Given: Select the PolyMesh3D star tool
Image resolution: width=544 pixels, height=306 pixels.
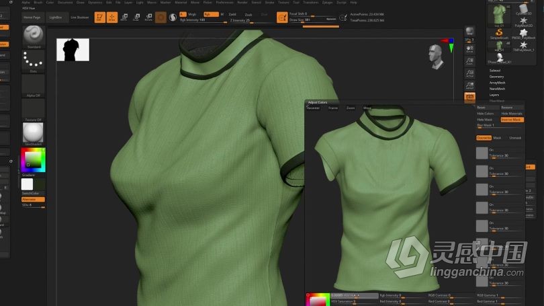Looking at the screenshot, I should coord(524,22).
